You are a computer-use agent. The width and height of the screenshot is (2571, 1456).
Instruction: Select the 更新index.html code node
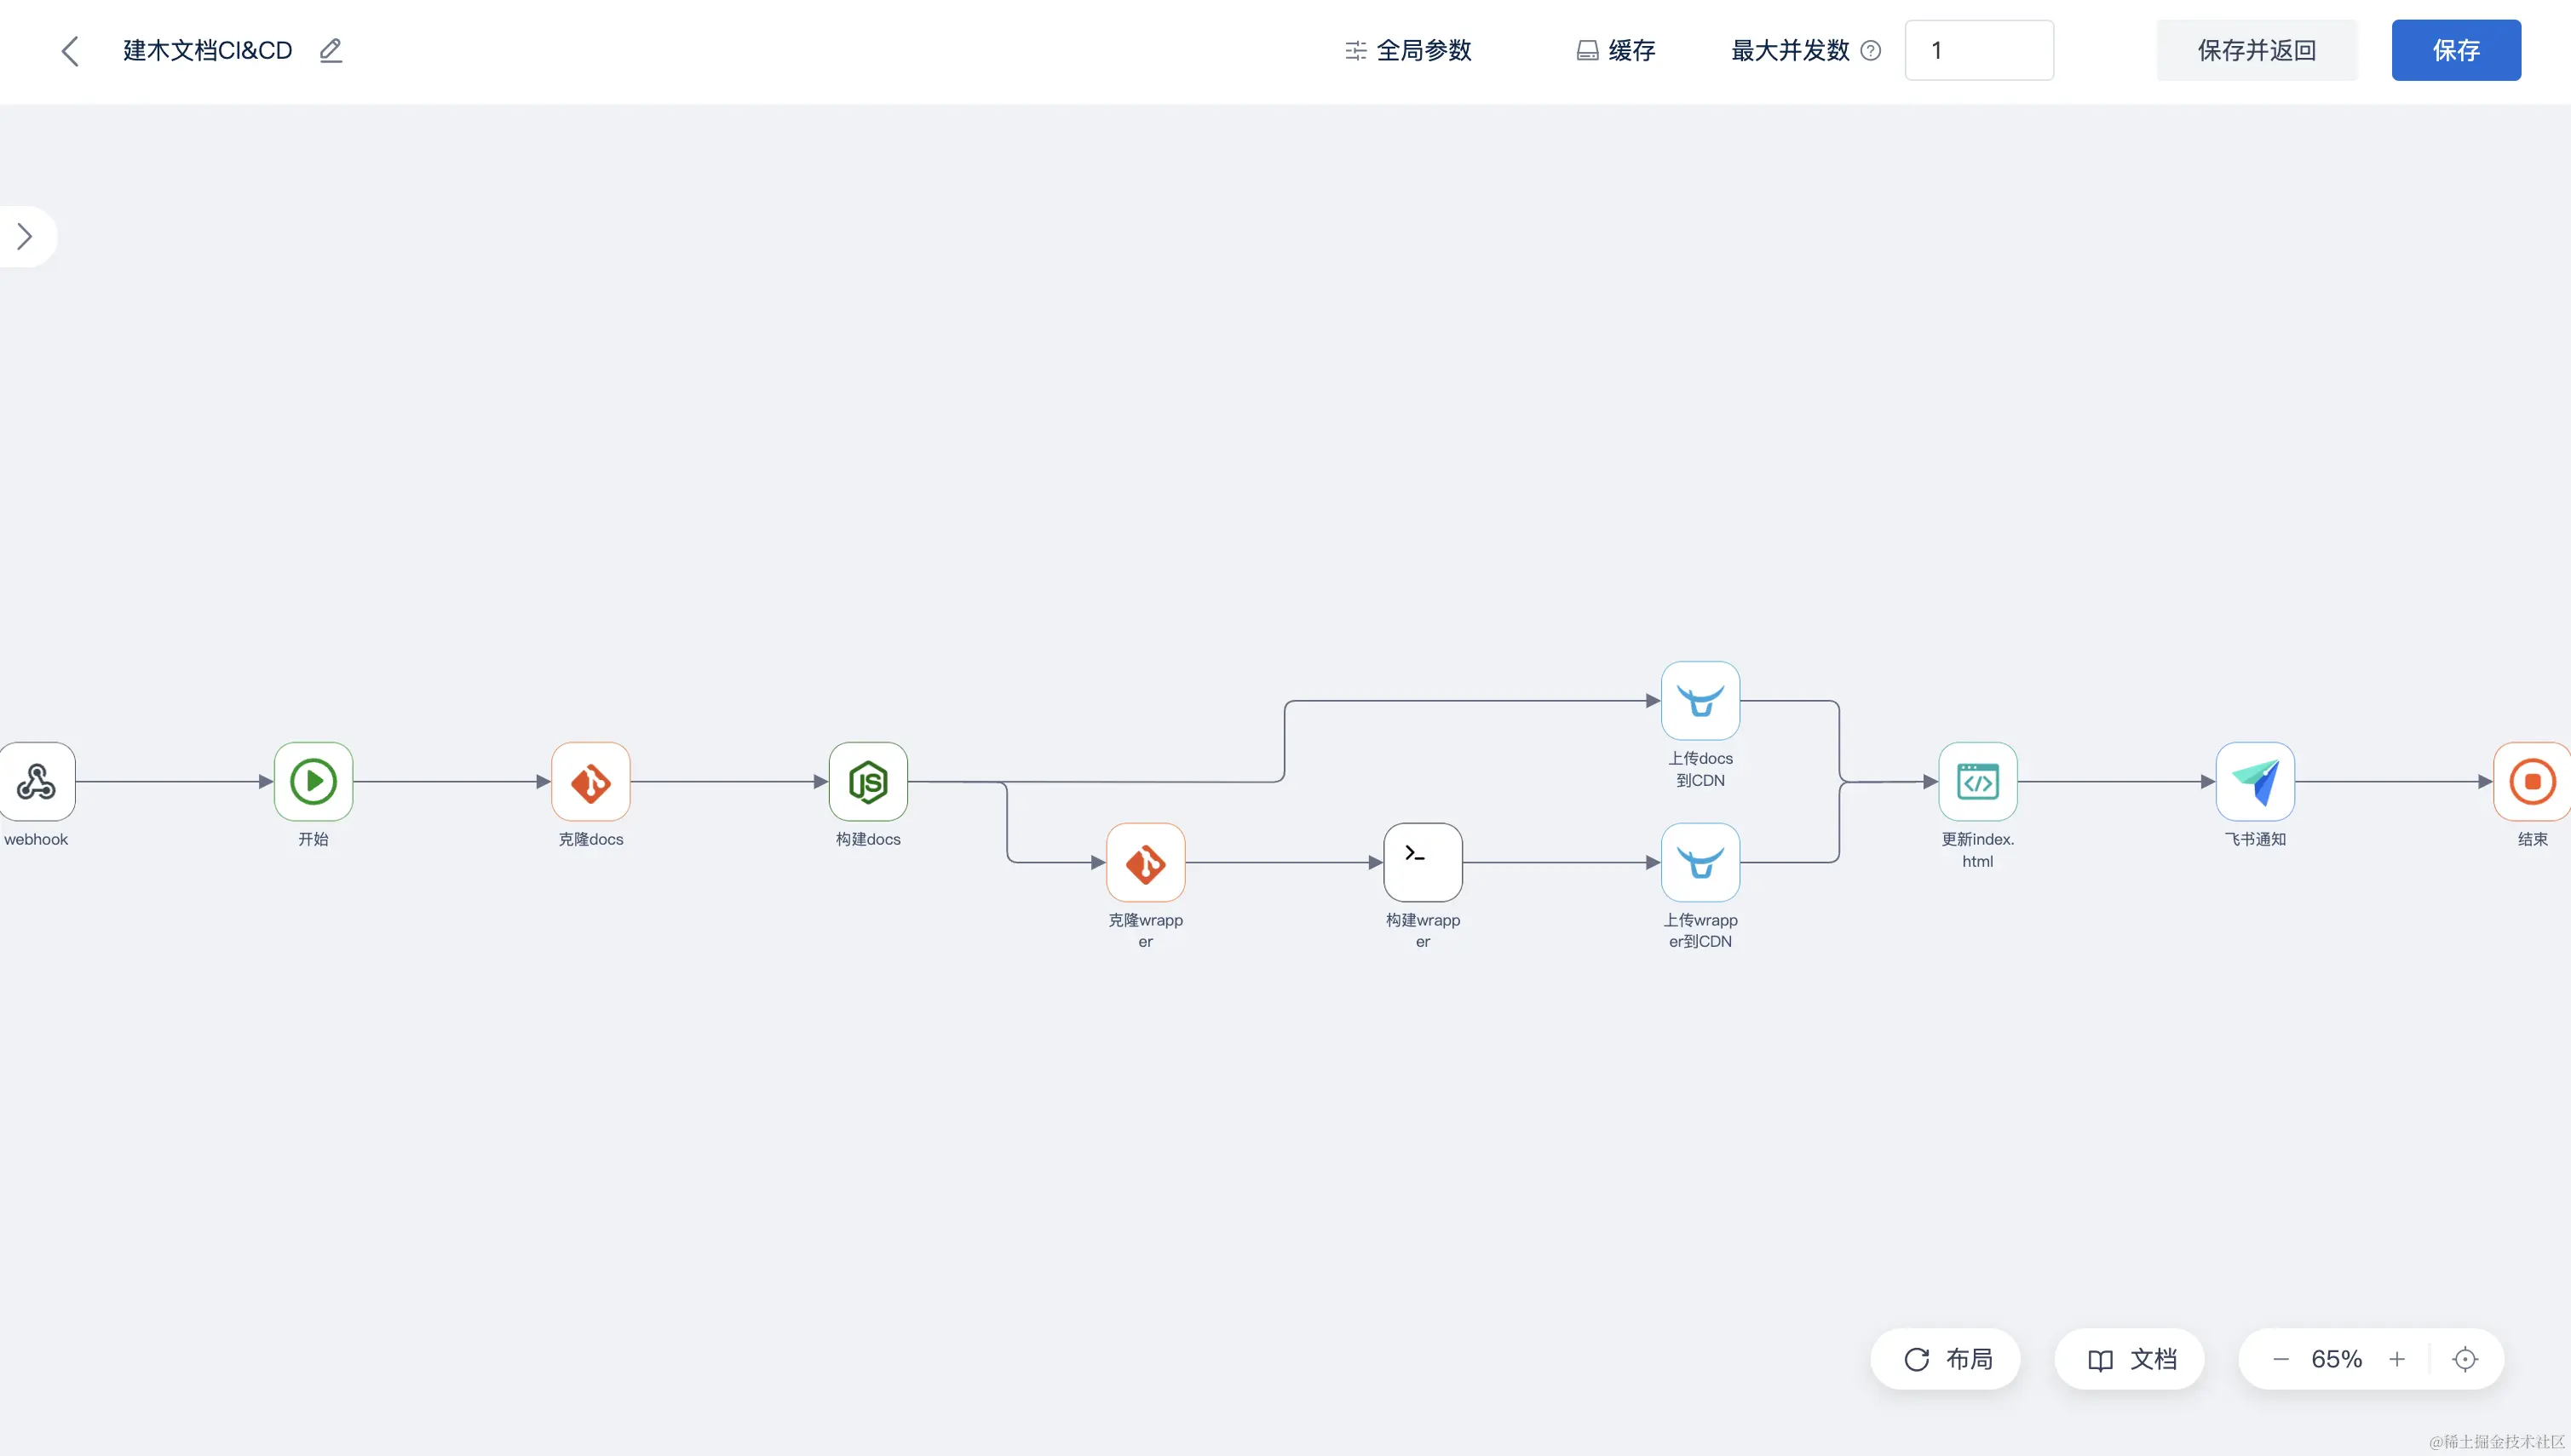pyautogui.click(x=1976, y=781)
